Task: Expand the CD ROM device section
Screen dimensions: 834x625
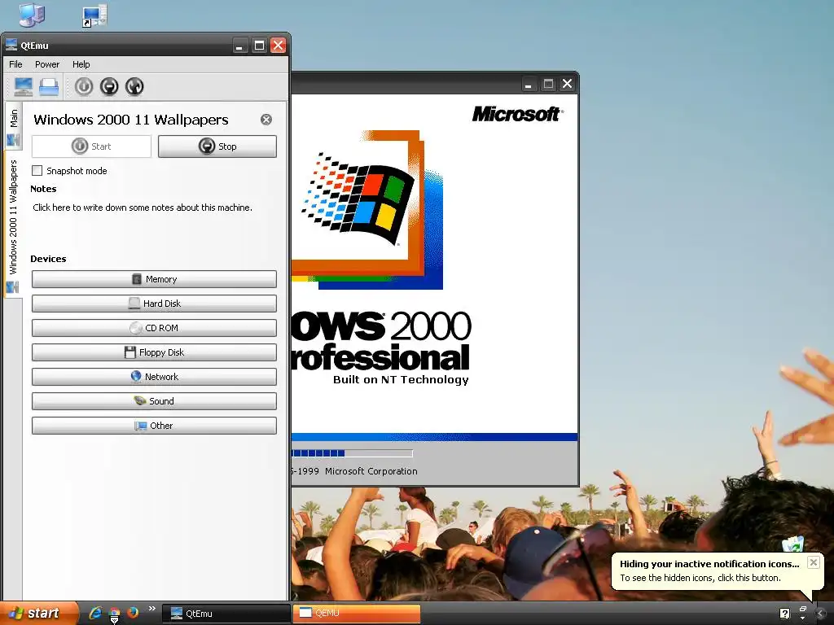Action: tap(154, 328)
